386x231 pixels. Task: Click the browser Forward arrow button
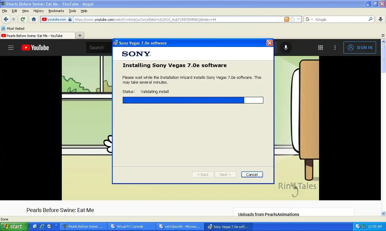[x=13, y=19]
